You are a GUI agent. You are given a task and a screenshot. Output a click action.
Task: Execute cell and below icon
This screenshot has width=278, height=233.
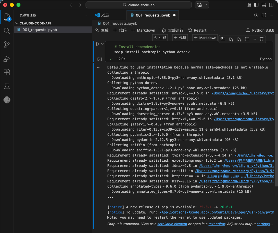239,39
